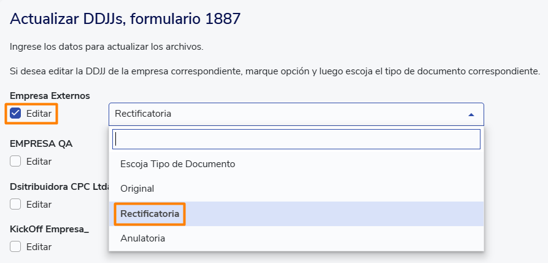Click the Editar label text for EMPRESA QA
Screen dimensions: 548x263
(x=39, y=162)
